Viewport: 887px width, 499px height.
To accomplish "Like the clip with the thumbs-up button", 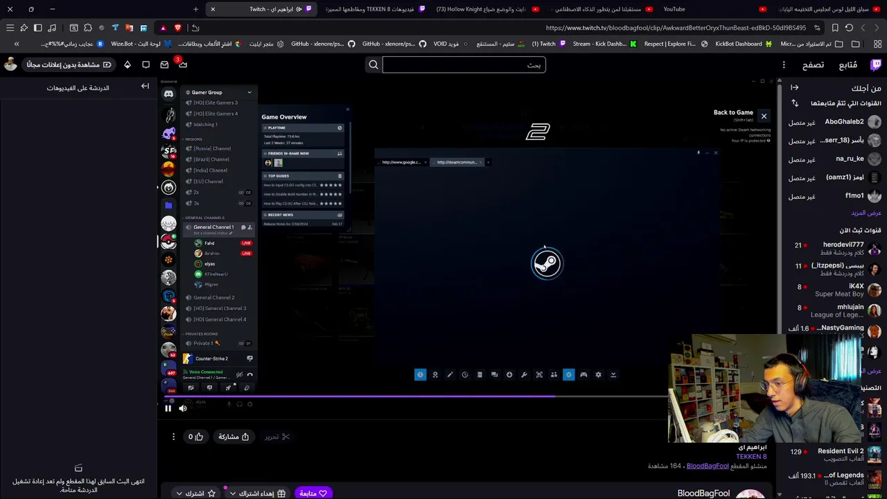I will coord(195,437).
